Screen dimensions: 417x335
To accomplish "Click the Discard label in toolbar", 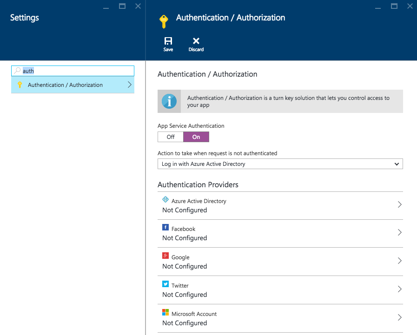I will coord(196,49).
